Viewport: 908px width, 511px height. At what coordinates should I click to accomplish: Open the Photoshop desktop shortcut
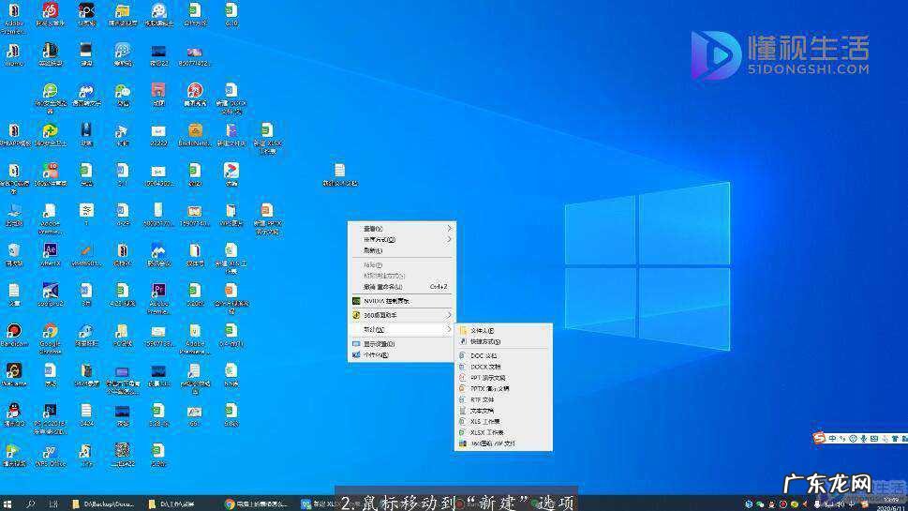50,412
